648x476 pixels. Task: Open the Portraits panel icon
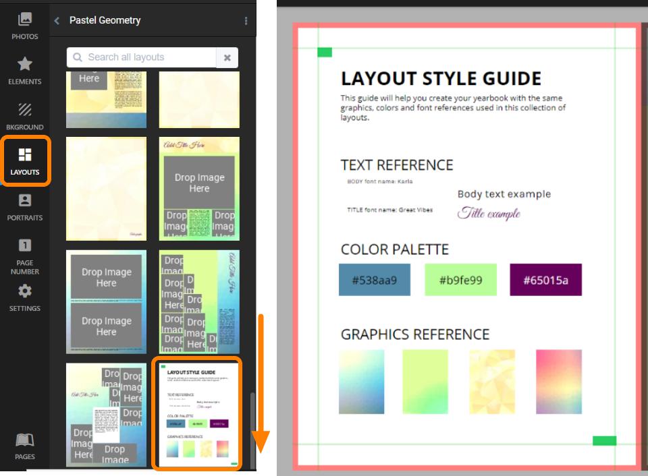(x=25, y=201)
